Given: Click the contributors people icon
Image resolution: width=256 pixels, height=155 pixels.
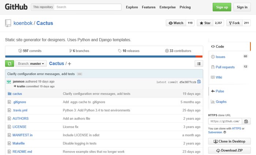Looking at the screenshot, I should tap(167, 51).
